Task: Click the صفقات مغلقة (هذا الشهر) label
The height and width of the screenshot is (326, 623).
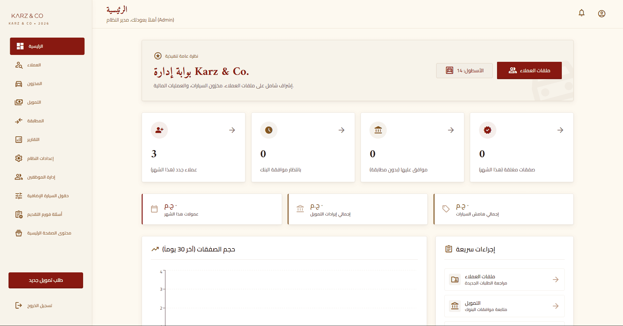Action: [507, 170]
